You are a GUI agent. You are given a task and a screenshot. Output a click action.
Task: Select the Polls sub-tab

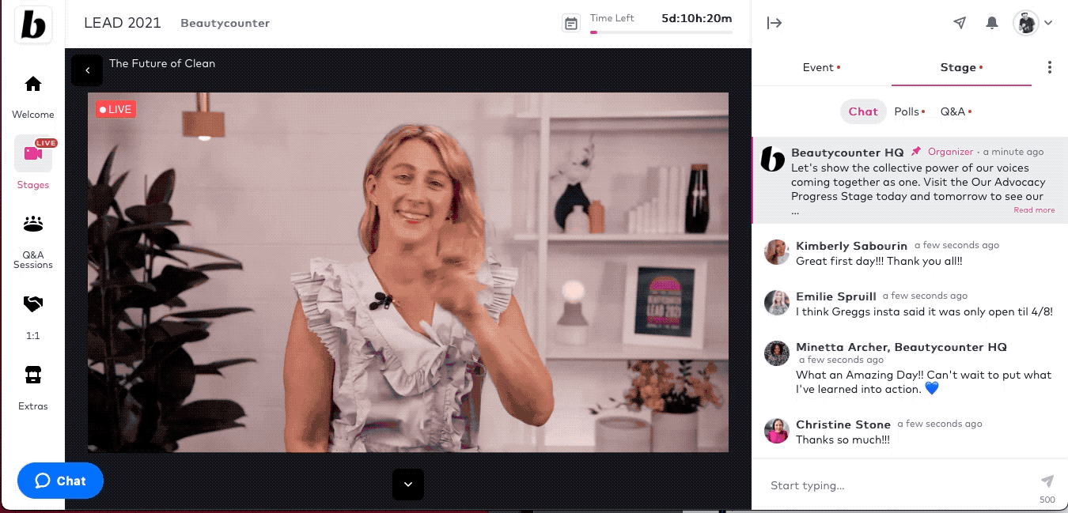pos(910,111)
